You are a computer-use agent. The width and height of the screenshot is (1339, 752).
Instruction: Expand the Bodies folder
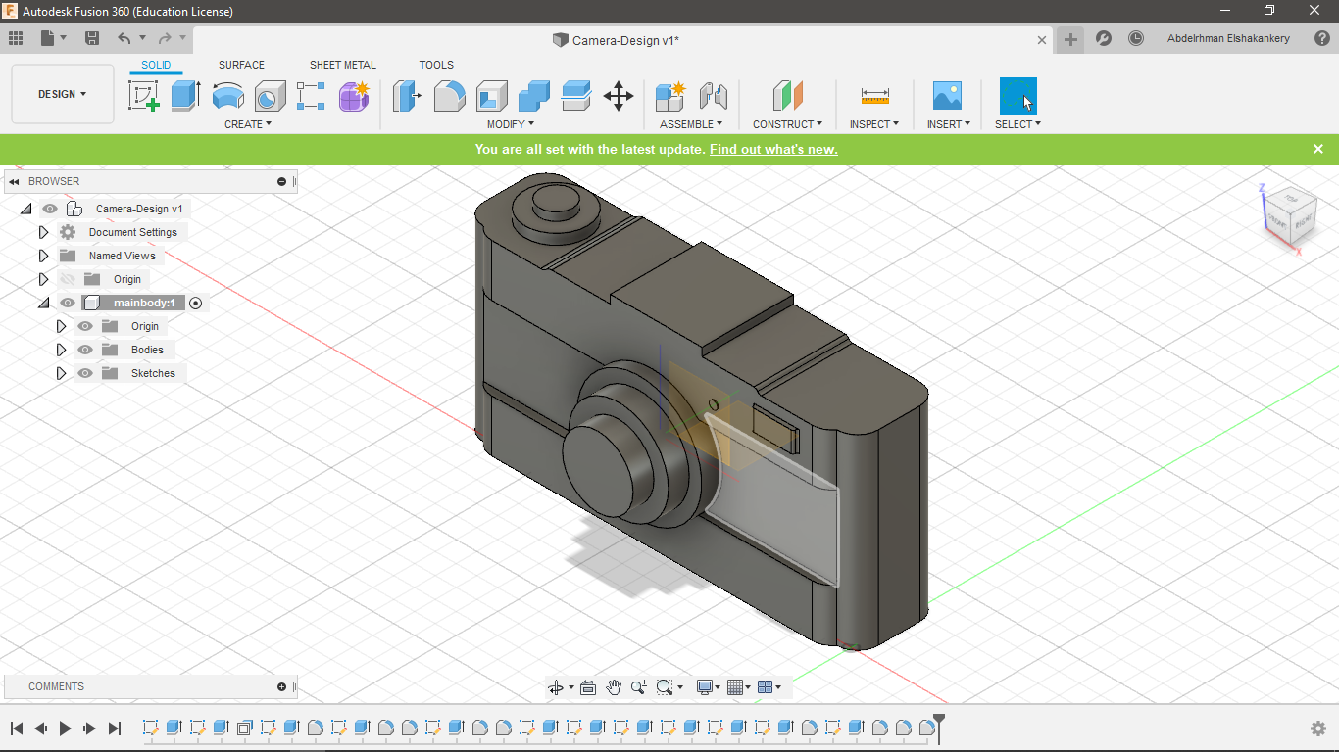pyautogui.click(x=61, y=350)
